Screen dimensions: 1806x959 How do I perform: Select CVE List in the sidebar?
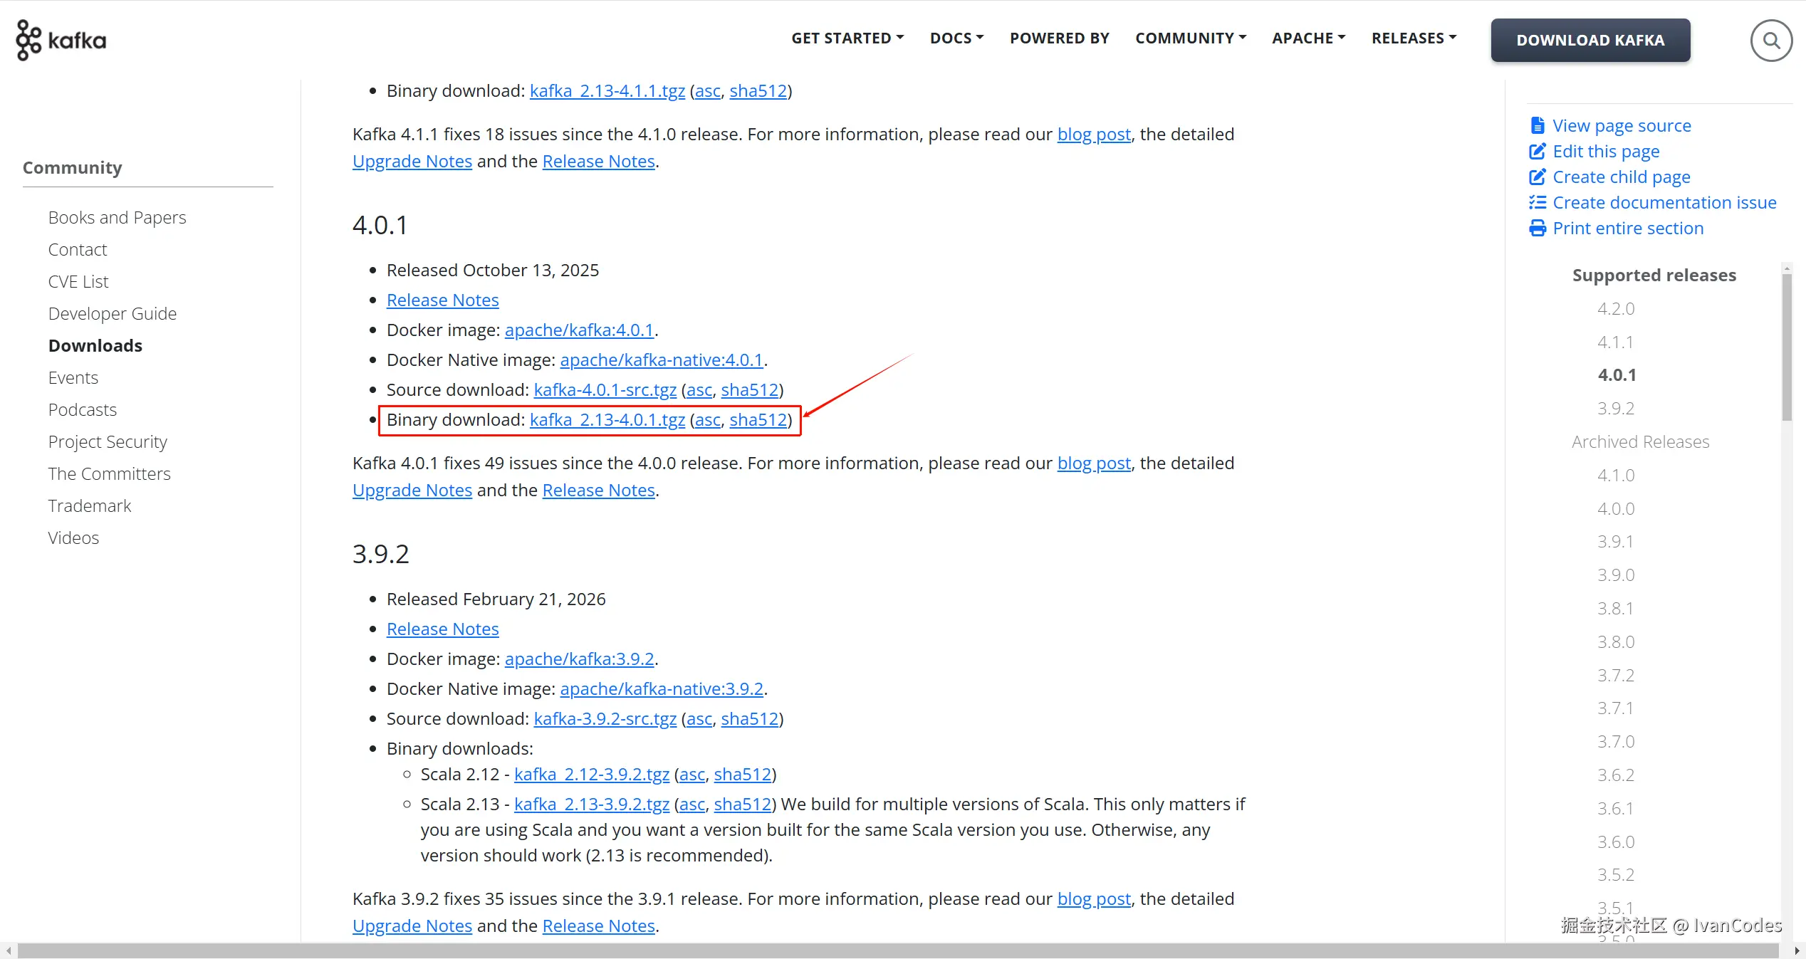(78, 282)
